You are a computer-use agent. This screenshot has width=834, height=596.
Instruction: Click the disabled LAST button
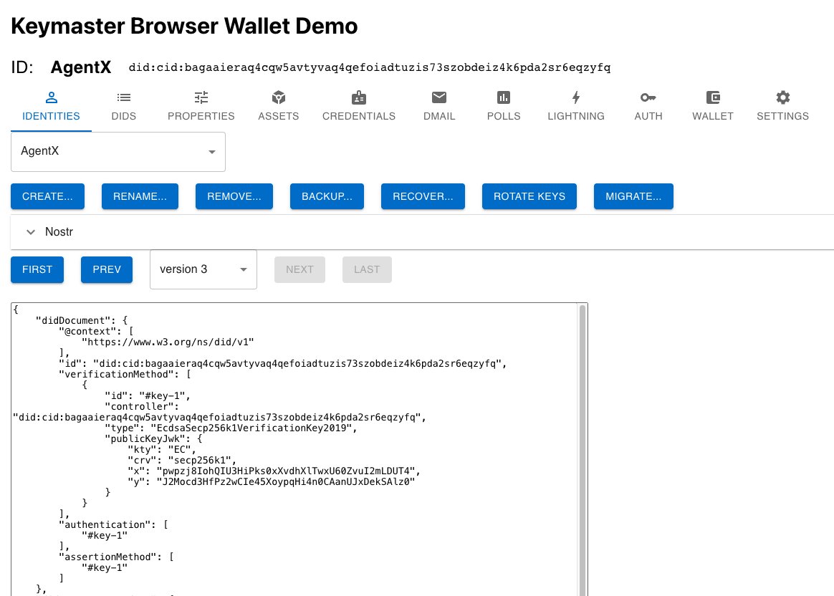367,269
